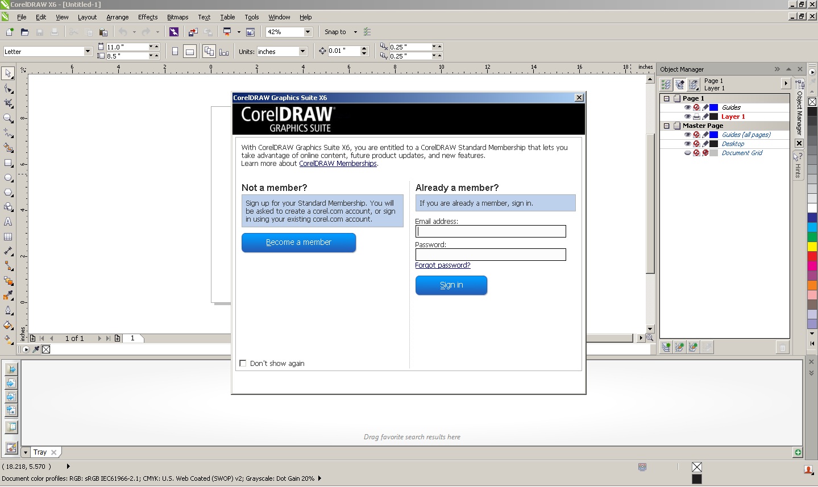818x487 pixels.
Task: Pick the red swatch in color palette
Action: coord(812,256)
